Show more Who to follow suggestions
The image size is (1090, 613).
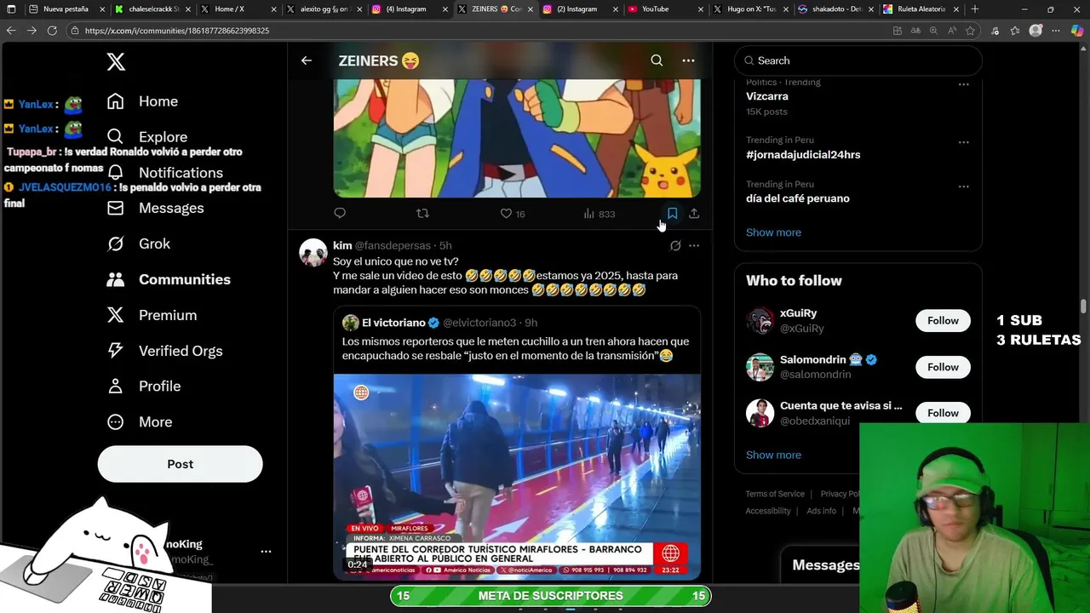(x=773, y=455)
